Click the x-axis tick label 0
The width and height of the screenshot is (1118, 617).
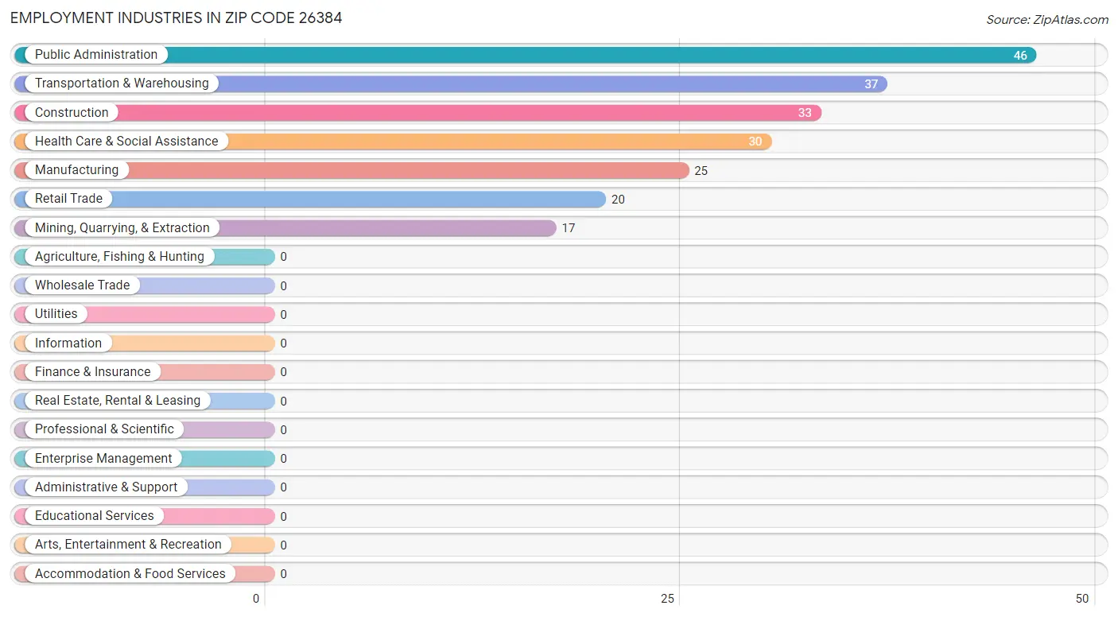point(256,599)
